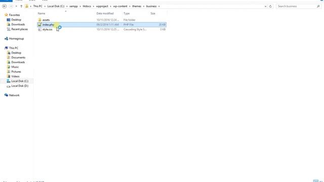Click the Music folder icon
The image size is (324, 182).
coord(9,67)
